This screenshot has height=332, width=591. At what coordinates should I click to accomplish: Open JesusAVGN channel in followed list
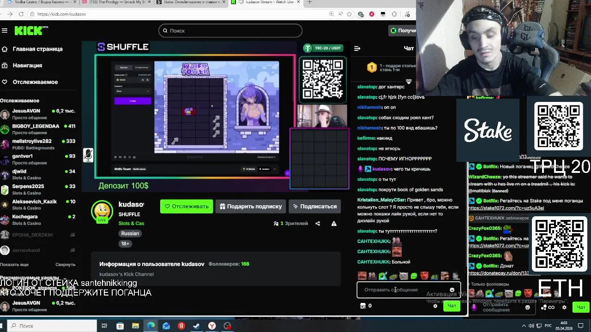[38, 114]
